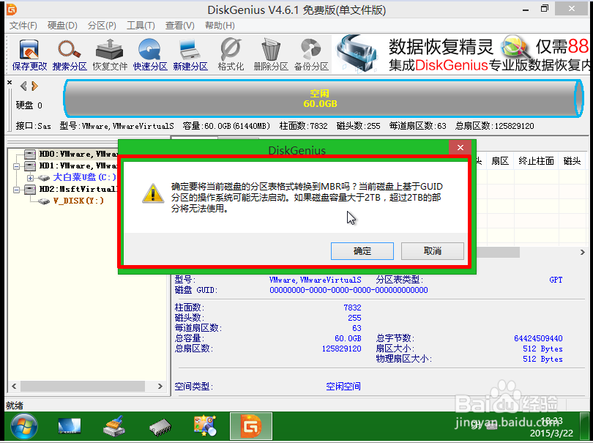Select 大白菜U盘 (C:) partition
The width and height of the screenshot is (593, 443).
(84, 177)
